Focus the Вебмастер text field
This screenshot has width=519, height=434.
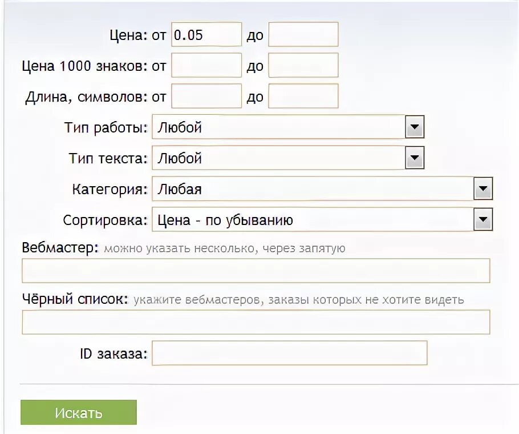coord(256,271)
